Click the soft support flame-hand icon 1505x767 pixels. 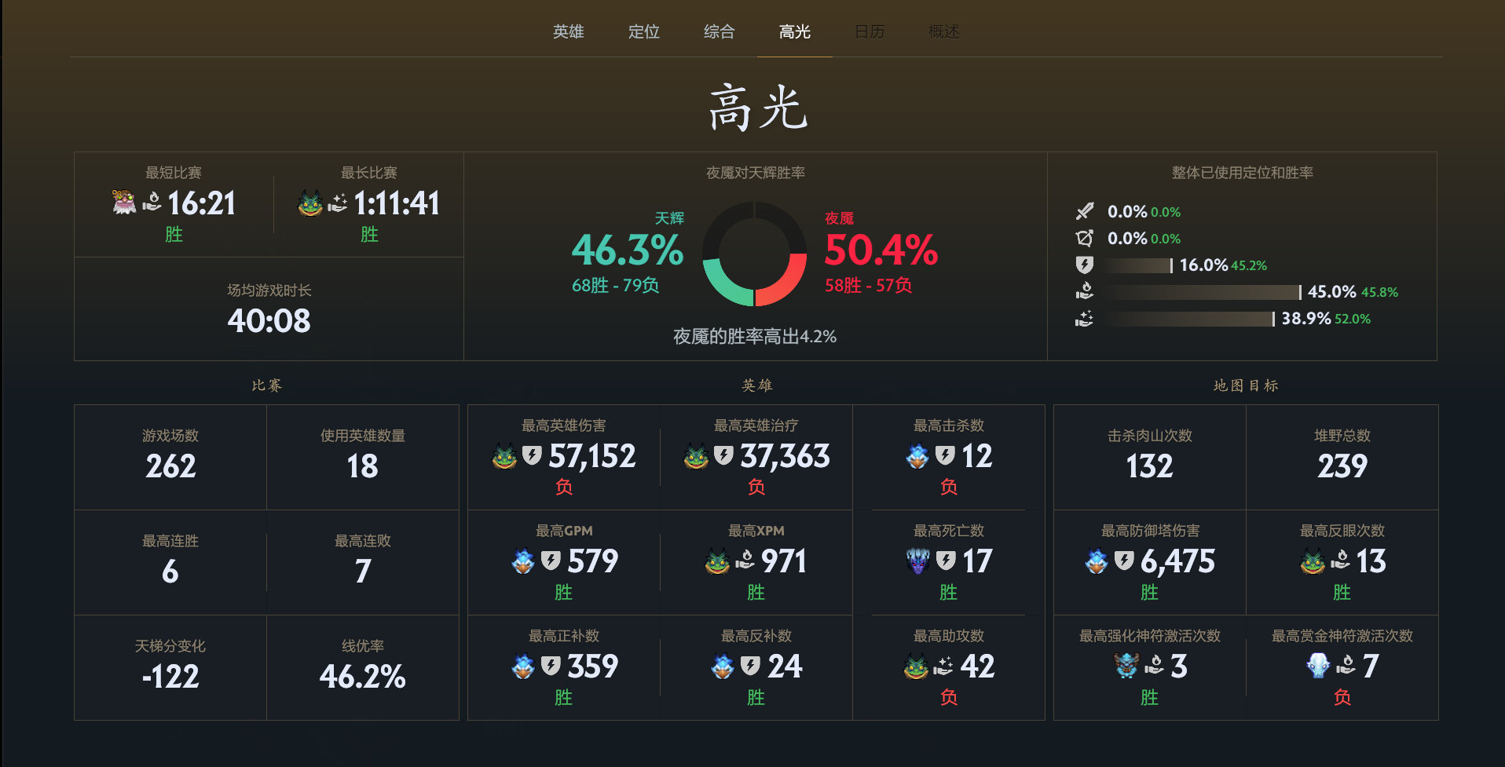(x=1085, y=292)
